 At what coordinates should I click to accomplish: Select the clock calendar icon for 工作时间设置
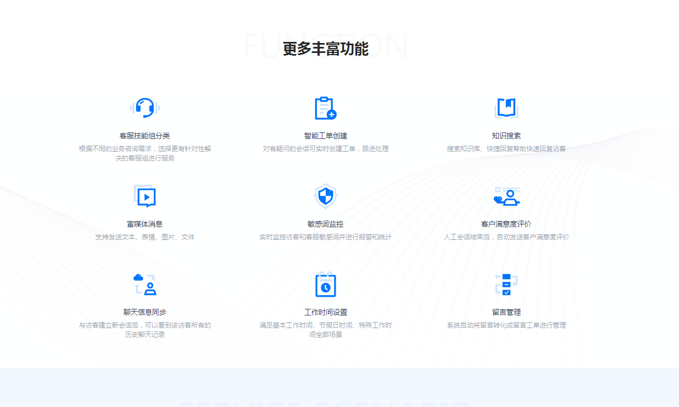pyautogui.click(x=325, y=285)
